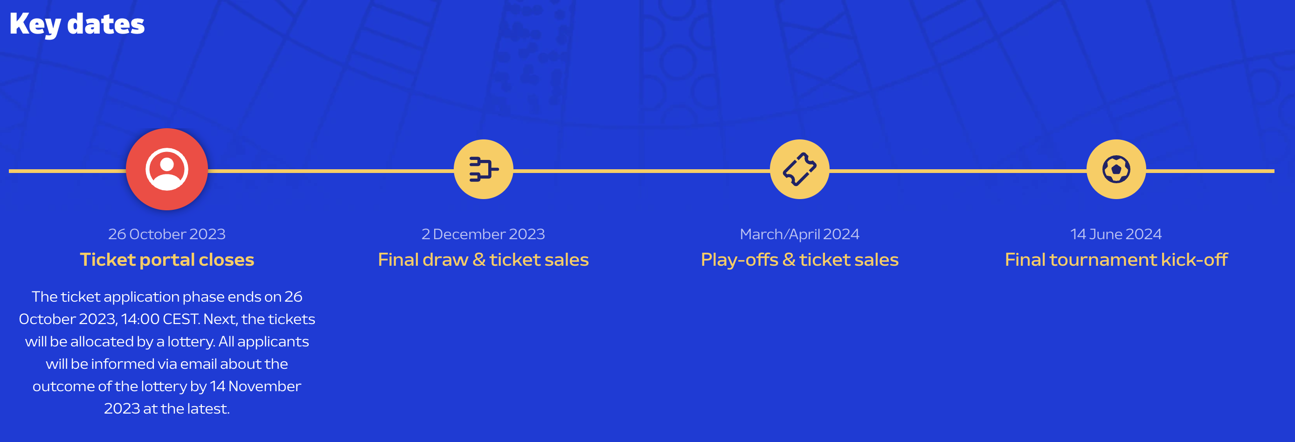Select Final tournament kick-off title

(x=1116, y=260)
